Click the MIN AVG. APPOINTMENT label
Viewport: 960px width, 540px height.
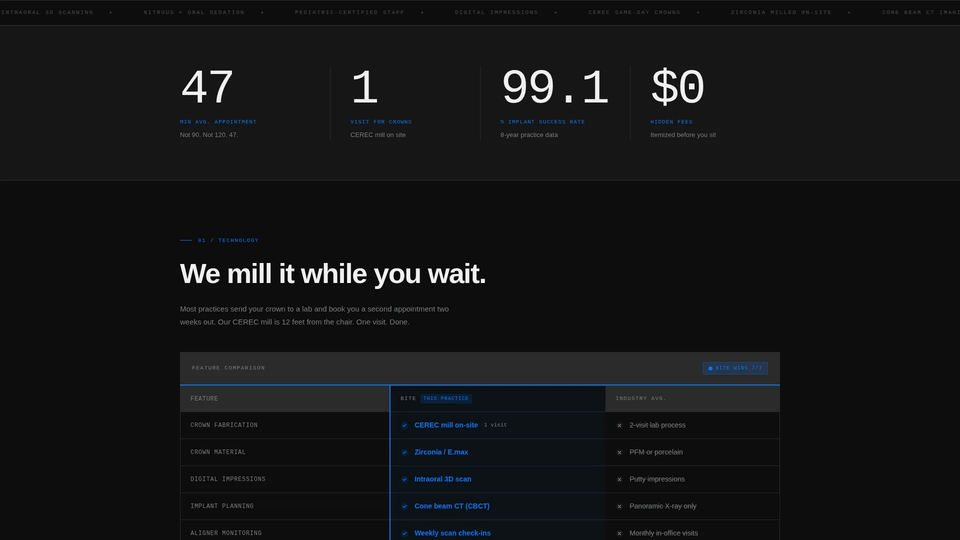tap(218, 122)
